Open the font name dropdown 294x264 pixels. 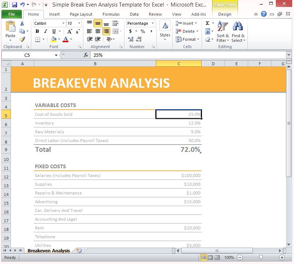point(63,23)
